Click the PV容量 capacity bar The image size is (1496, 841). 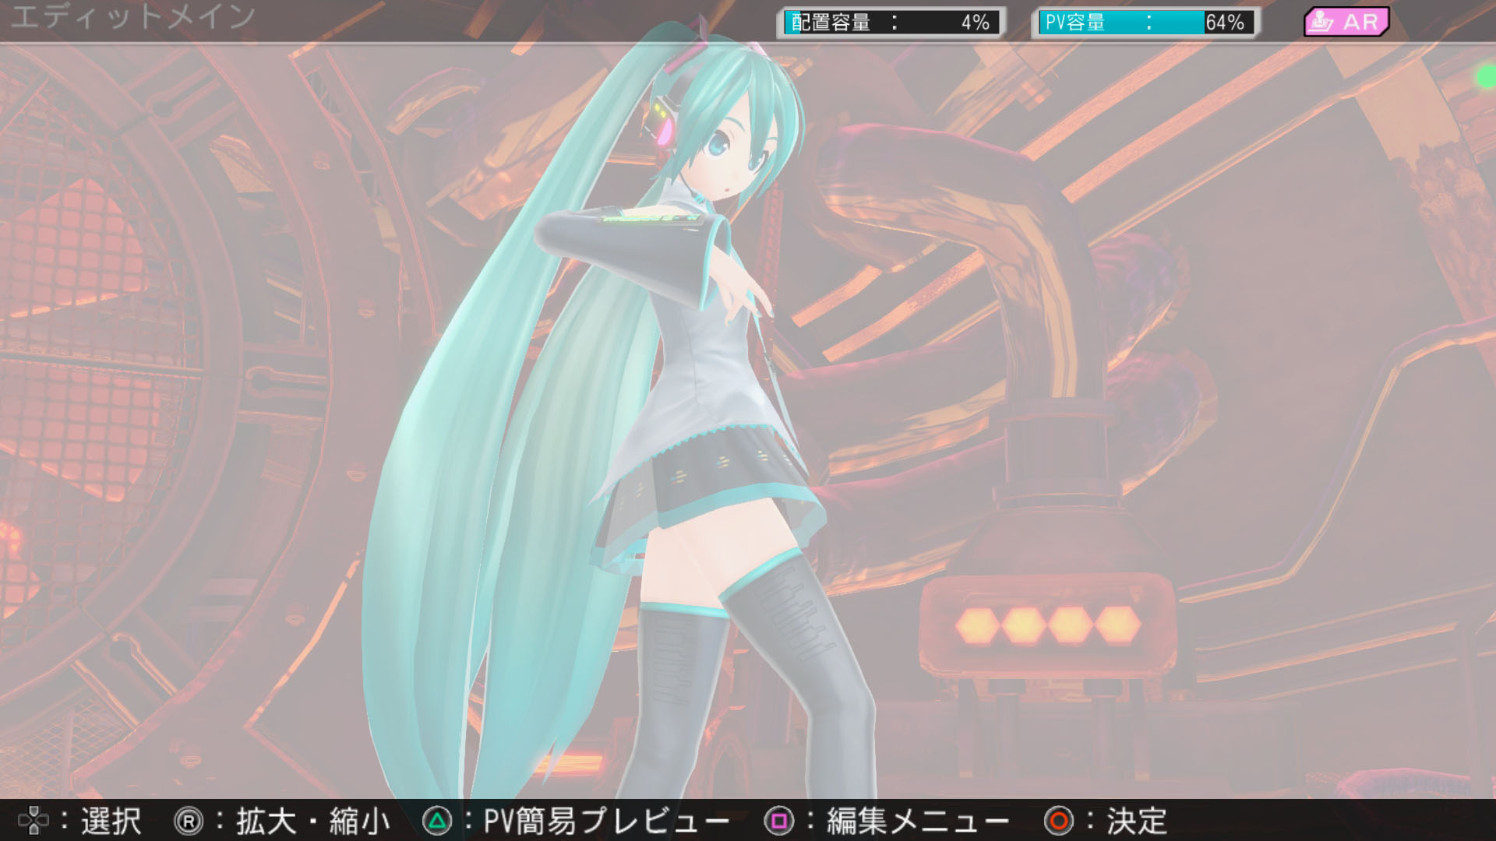[1145, 23]
